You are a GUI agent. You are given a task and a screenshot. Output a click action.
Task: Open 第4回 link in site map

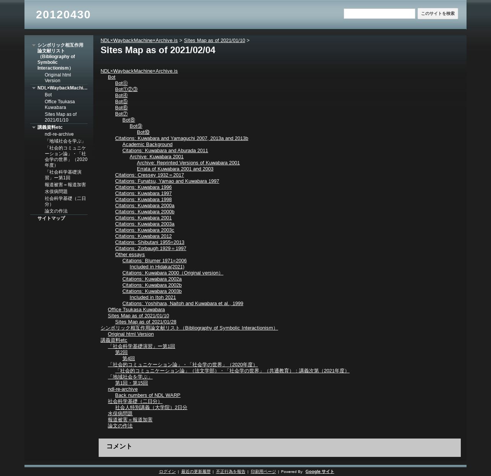click(128, 358)
